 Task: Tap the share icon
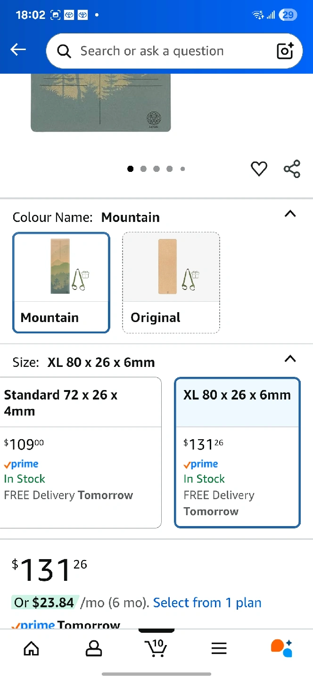[x=292, y=169]
